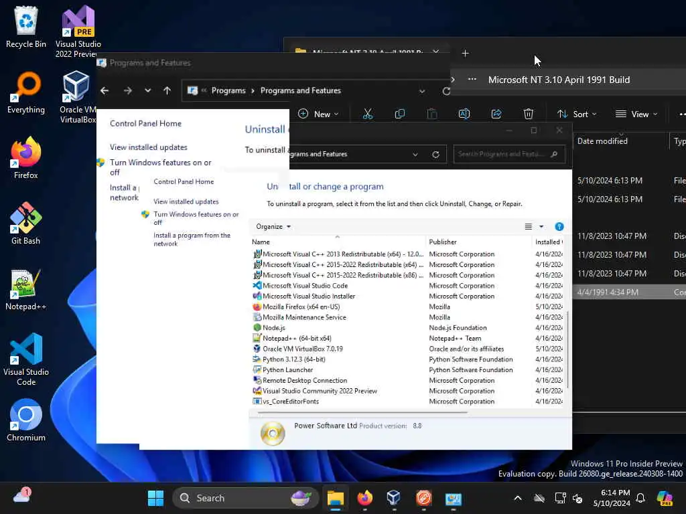Click the Forward arrow in Programs and Features
This screenshot has width=686, height=514.
(x=127, y=90)
